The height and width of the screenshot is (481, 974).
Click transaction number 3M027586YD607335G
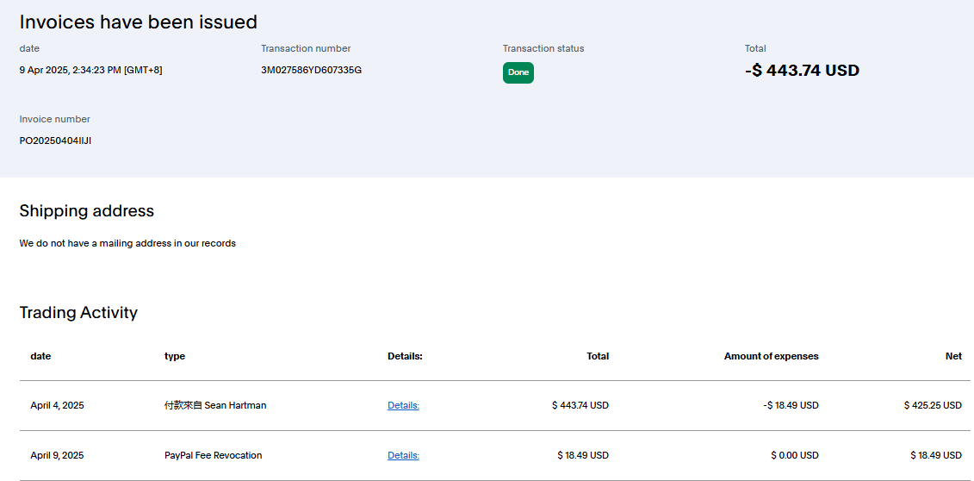[311, 70]
